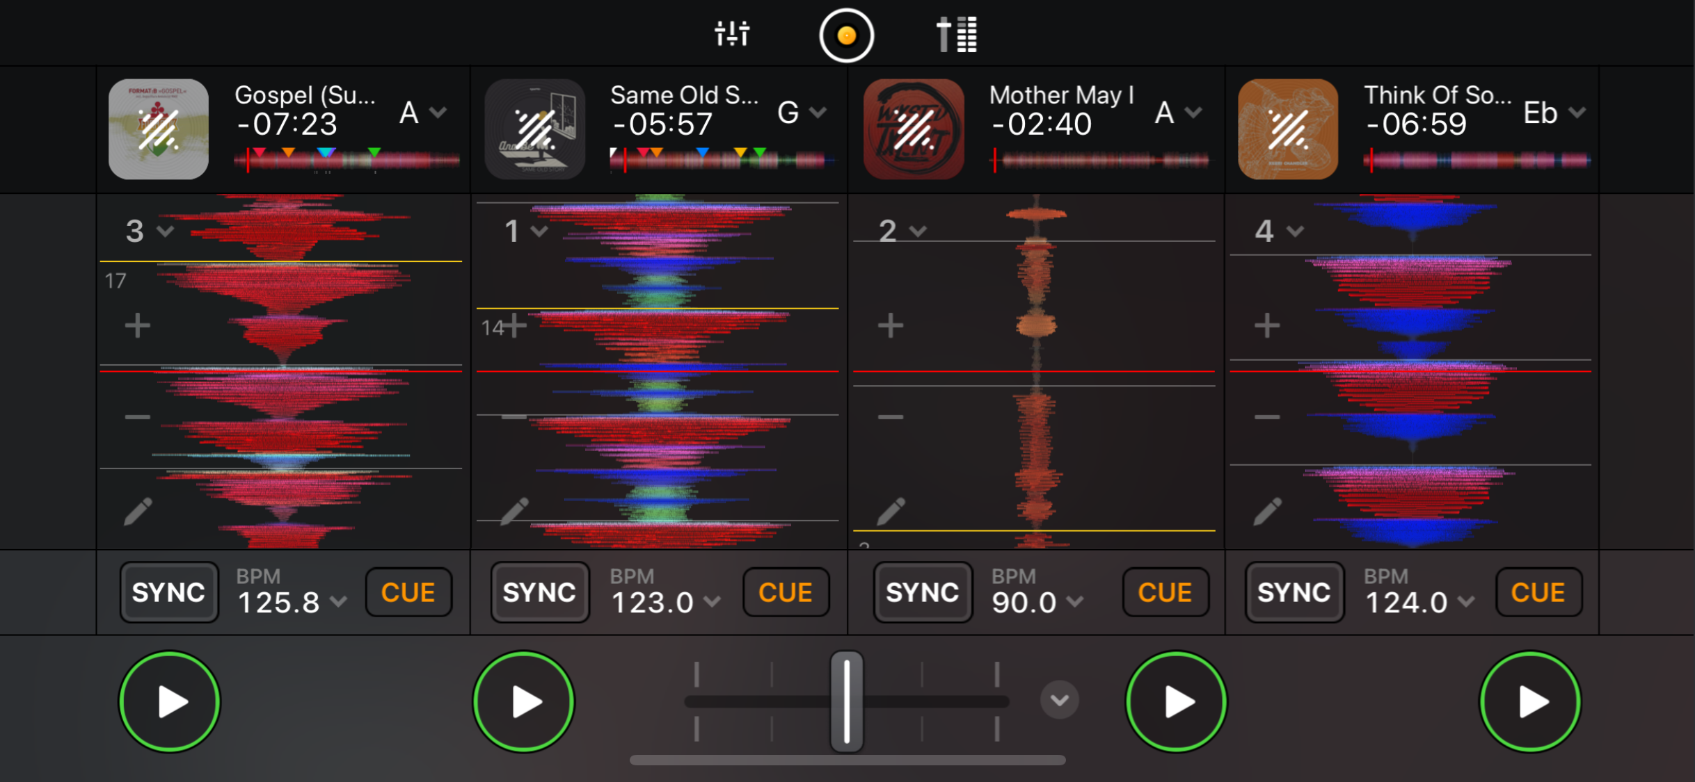
Task: Open the Same Old S... album artwork
Action: click(534, 129)
